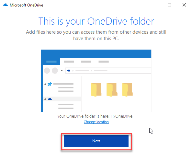
Task: Open the first yellow folder in illustration
Action: [x=96, y=90]
